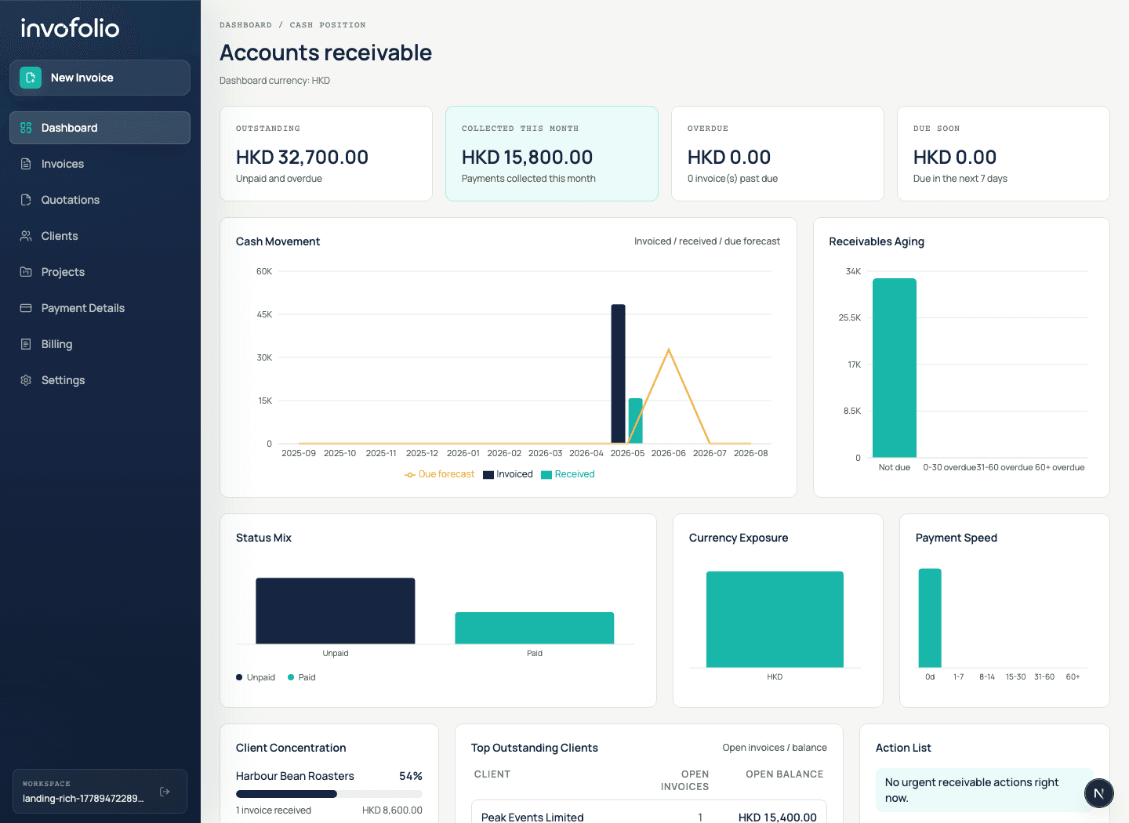Click Harbour Bean Roasters client name

[295, 776]
